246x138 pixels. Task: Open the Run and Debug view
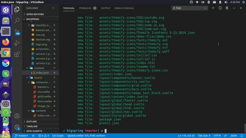17,43
